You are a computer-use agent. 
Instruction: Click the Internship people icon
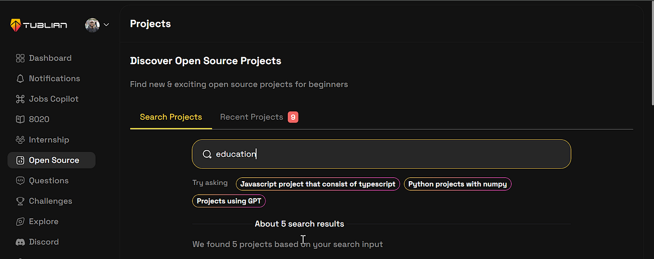(x=20, y=140)
